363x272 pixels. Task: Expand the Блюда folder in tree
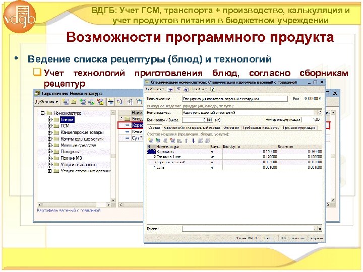49,119
